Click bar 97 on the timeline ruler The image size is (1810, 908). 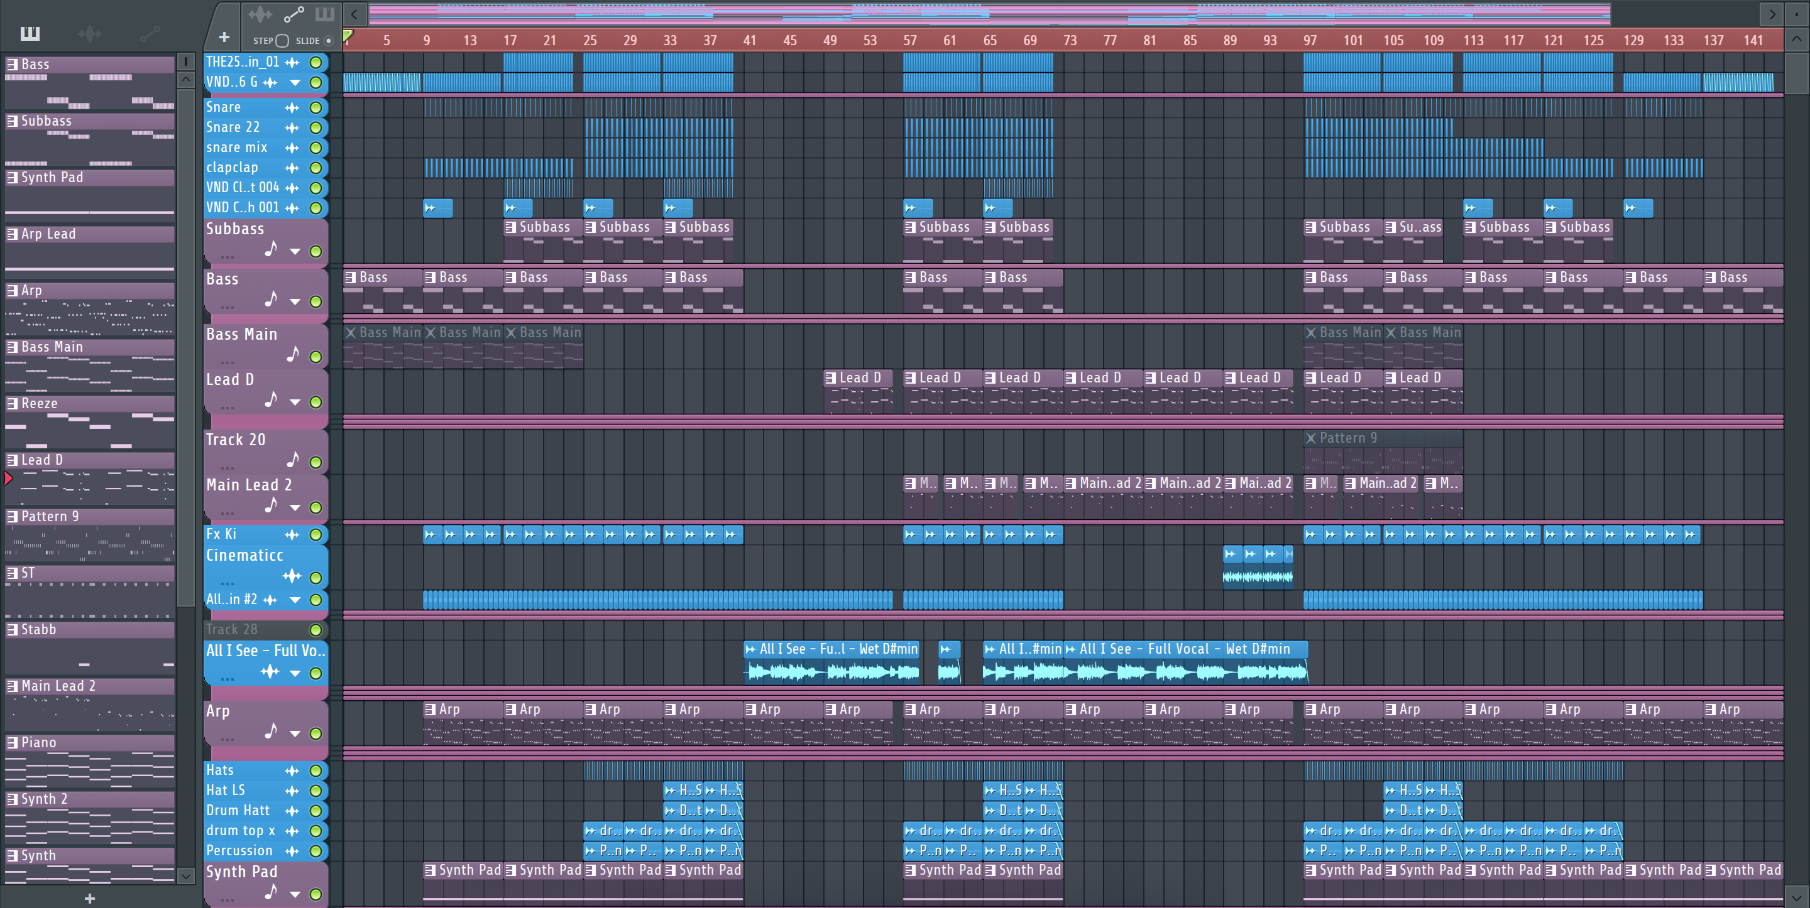click(x=1310, y=41)
